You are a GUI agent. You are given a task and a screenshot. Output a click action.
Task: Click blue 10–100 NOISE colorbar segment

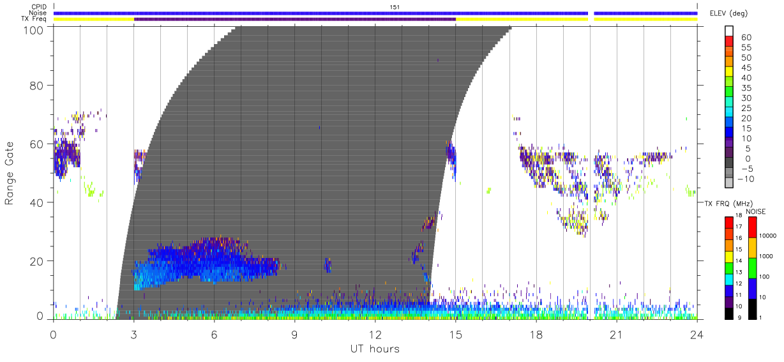pyautogui.click(x=753, y=287)
